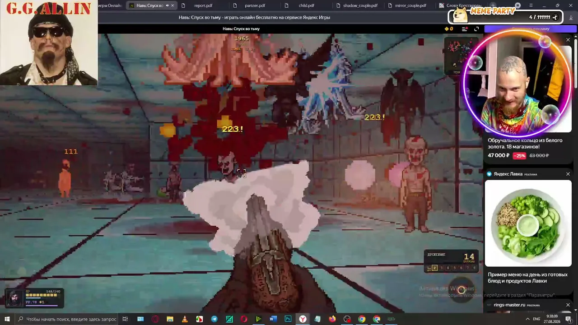Switch to the child.pdf tab
The width and height of the screenshot is (578, 325).
306,5
